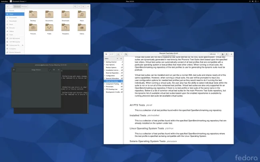260x162 pixels.
Task: Open the clock and calendar in top bar
Action: (130, 1)
